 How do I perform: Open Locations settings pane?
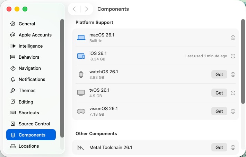pos(29,146)
